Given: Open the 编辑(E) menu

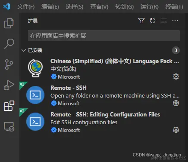Looking at the screenshot, I should pos(50,6).
